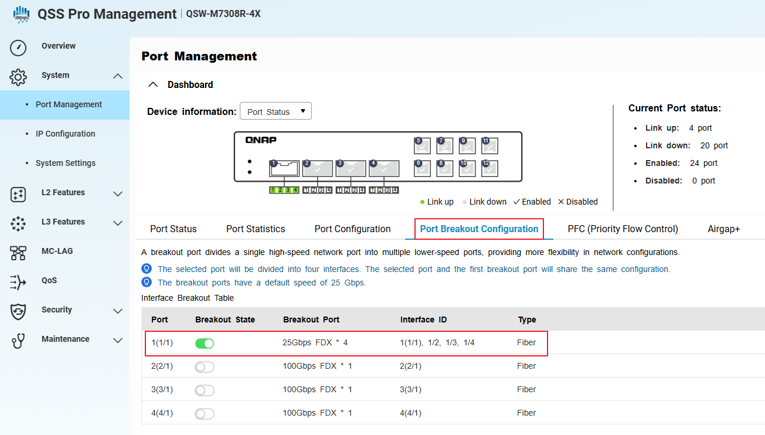Click port 1 on the switch diagram
Viewport: 765px width, 435px height.
(284, 169)
